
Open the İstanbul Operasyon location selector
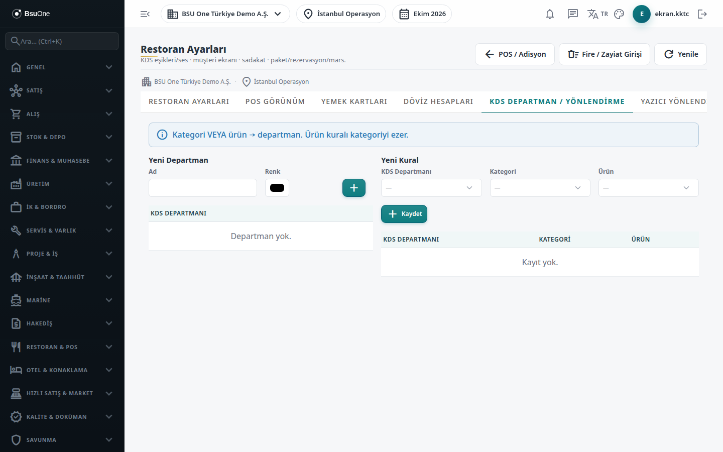coord(341,14)
